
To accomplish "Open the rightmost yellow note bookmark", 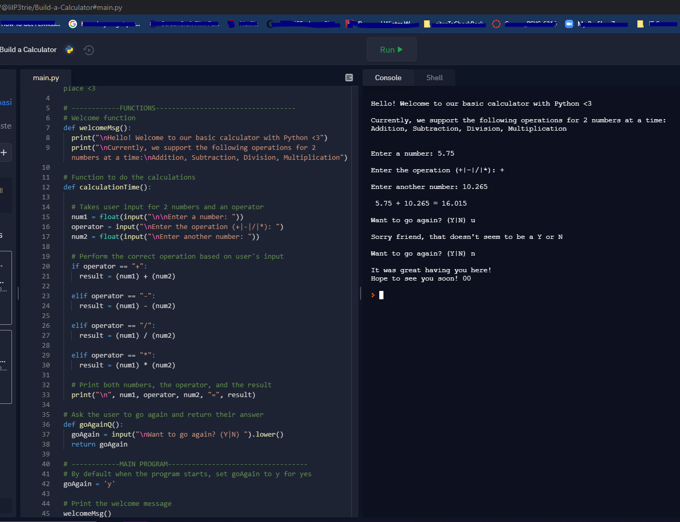I will pos(640,23).
